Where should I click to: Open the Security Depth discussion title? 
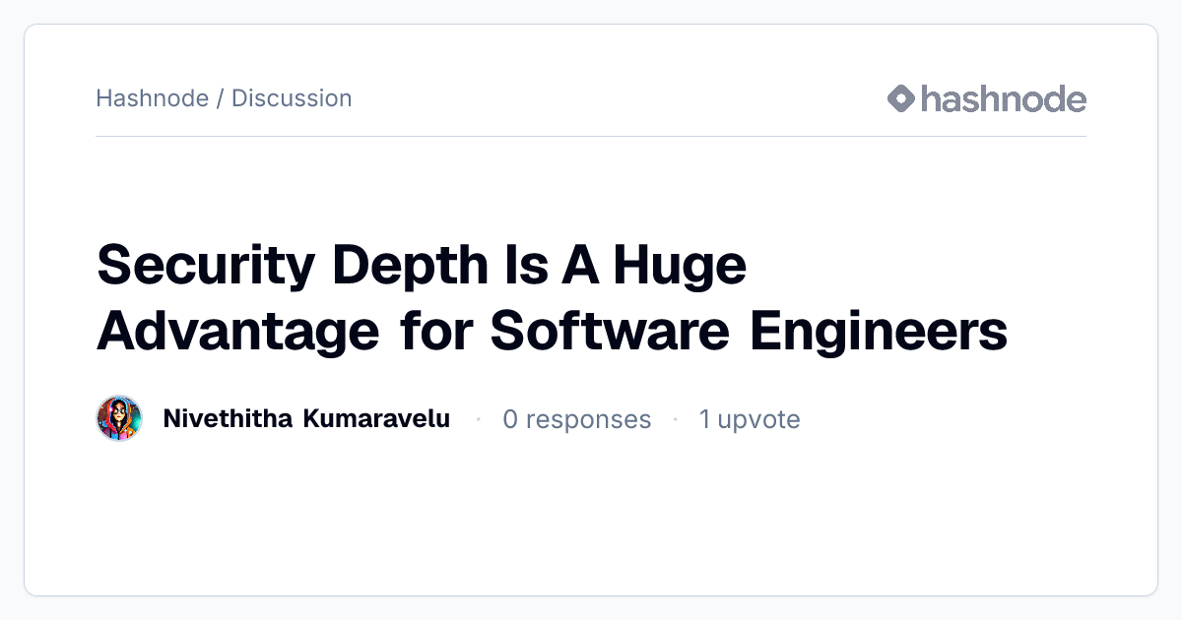552,297
